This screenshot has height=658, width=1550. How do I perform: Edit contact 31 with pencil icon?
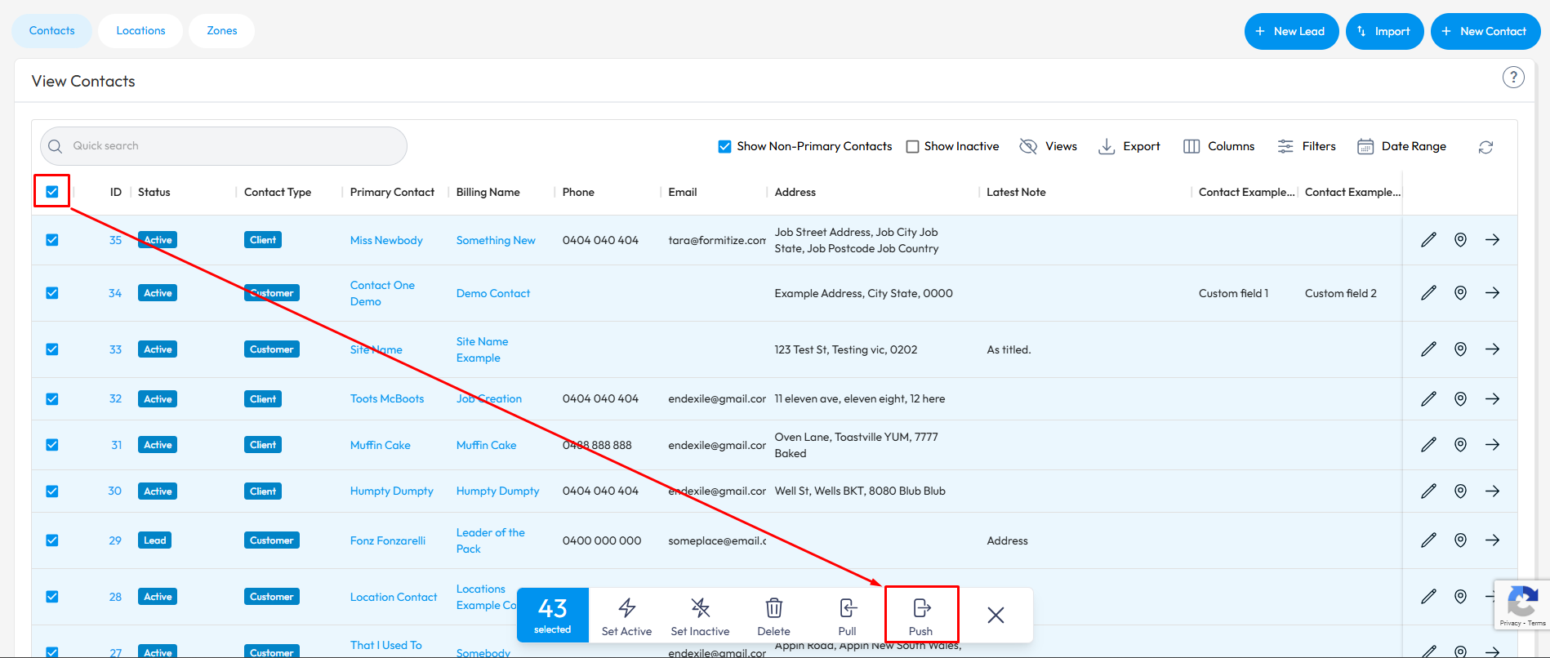(x=1428, y=445)
